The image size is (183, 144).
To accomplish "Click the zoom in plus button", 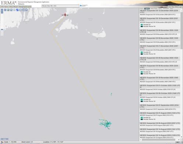I will tap(2, 10).
